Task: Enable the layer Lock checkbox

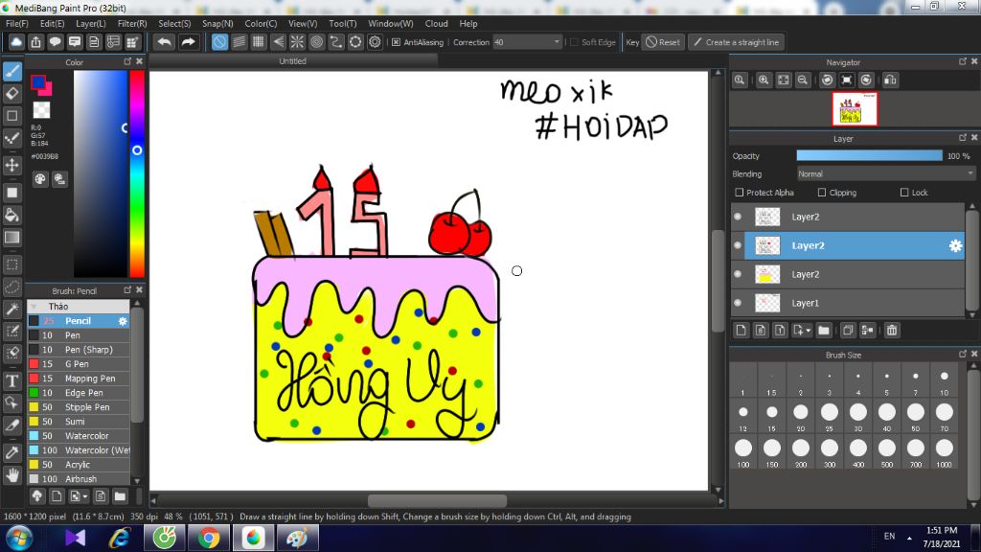Action: (904, 192)
